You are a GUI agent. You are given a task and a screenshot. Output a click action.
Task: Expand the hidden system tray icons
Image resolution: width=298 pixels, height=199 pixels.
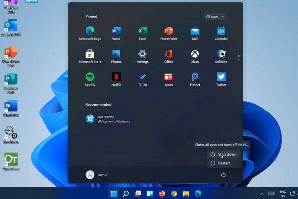pyautogui.click(x=262, y=194)
